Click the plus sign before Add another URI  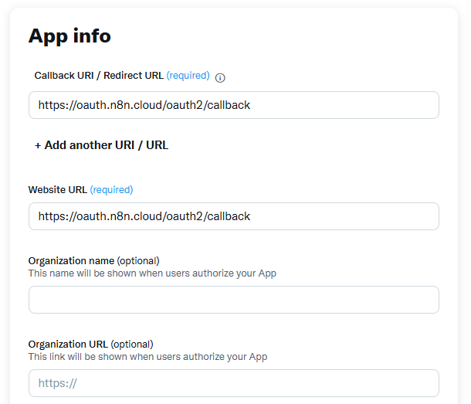[38, 145]
